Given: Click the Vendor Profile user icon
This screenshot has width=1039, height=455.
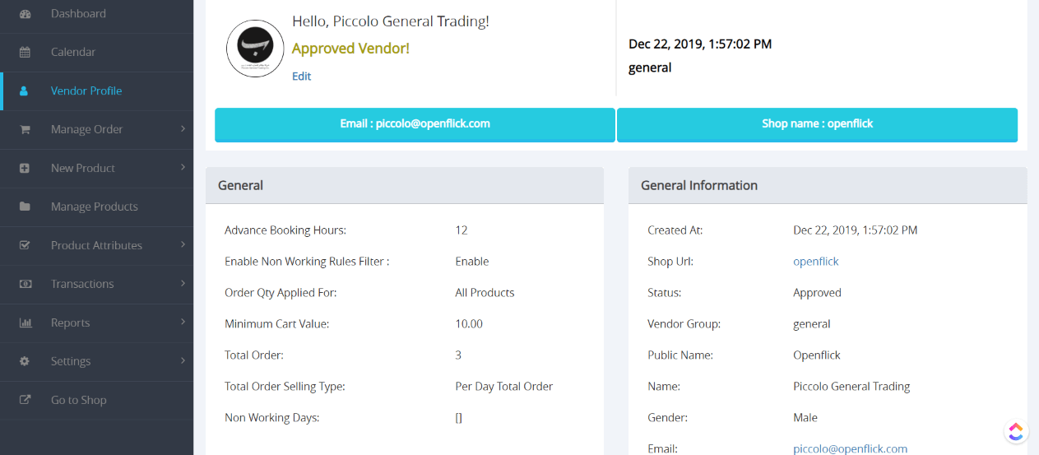Looking at the screenshot, I should (x=24, y=91).
